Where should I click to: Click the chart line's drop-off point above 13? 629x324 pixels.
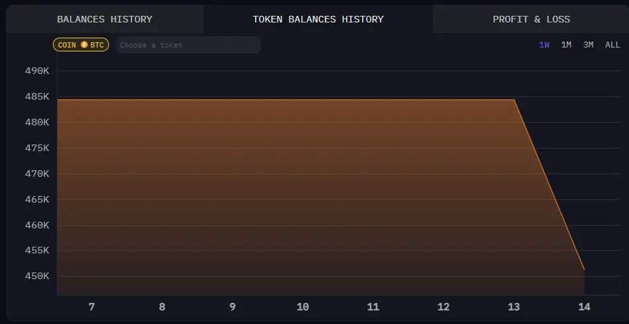514,100
